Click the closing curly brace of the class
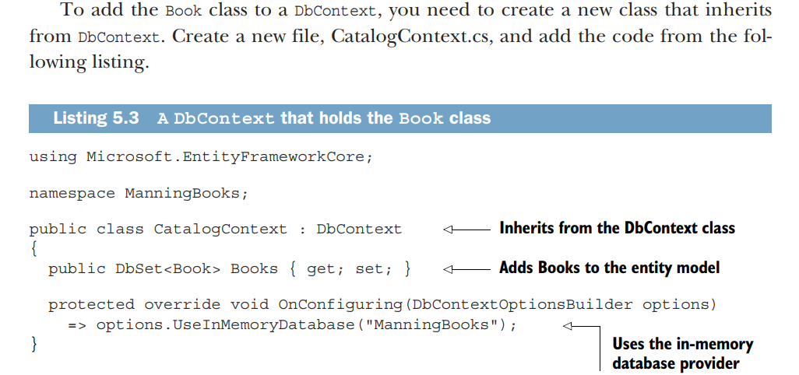The width and height of the screenshot is (799, 375). (x=33, y=345)
